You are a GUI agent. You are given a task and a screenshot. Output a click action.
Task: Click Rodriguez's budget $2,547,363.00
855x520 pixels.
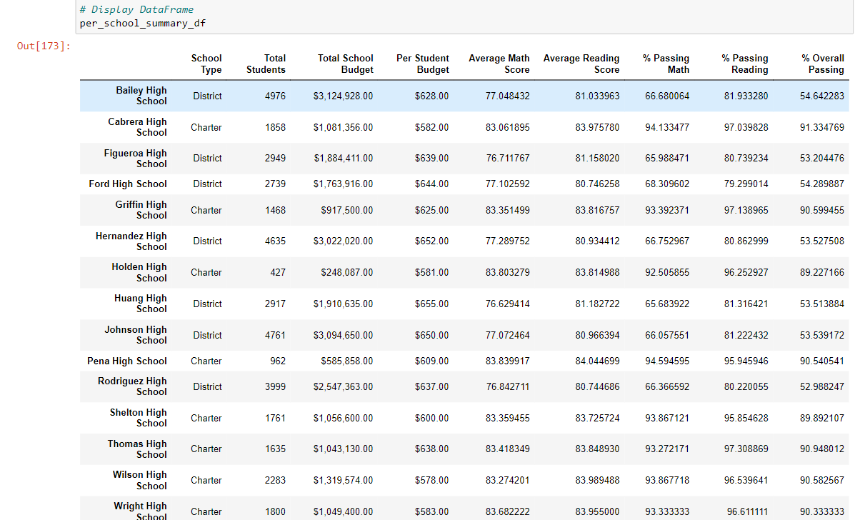pyautogui.click(x=343, y=386)
